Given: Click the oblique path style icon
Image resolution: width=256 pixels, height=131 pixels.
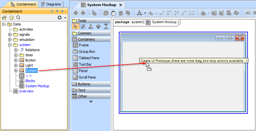Looking at the screenshot, I should [x=177, y=13].
